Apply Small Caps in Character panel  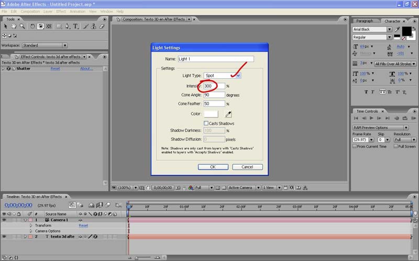390,92
